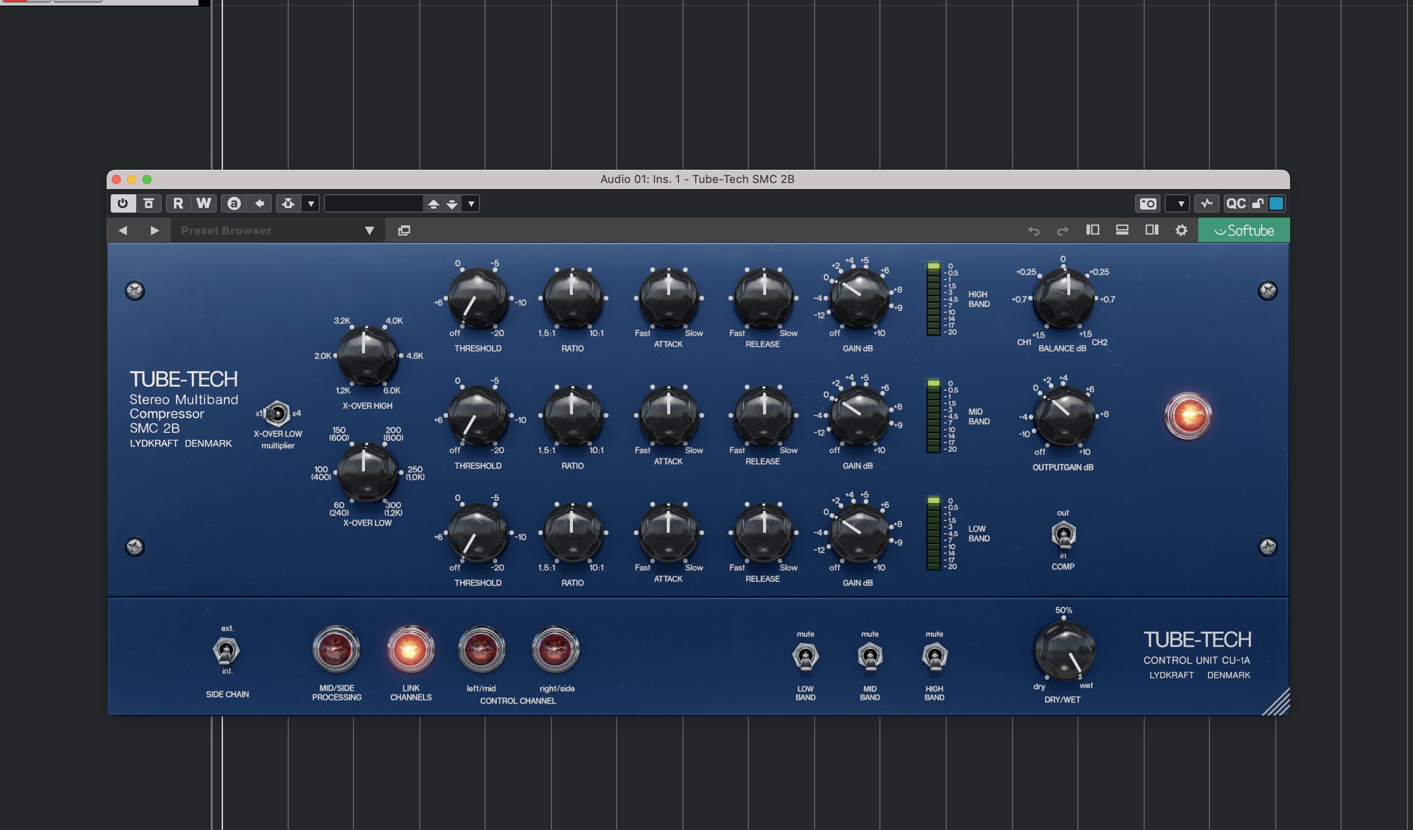
Task: Open the preset management dropdown
Action: 471,203
